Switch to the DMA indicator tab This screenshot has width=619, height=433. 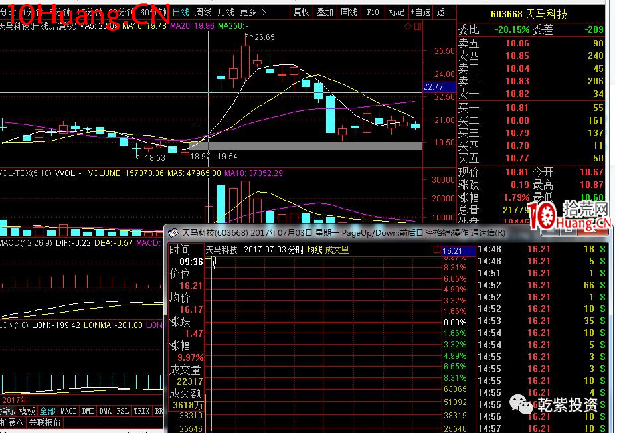[x=106, y=411]
